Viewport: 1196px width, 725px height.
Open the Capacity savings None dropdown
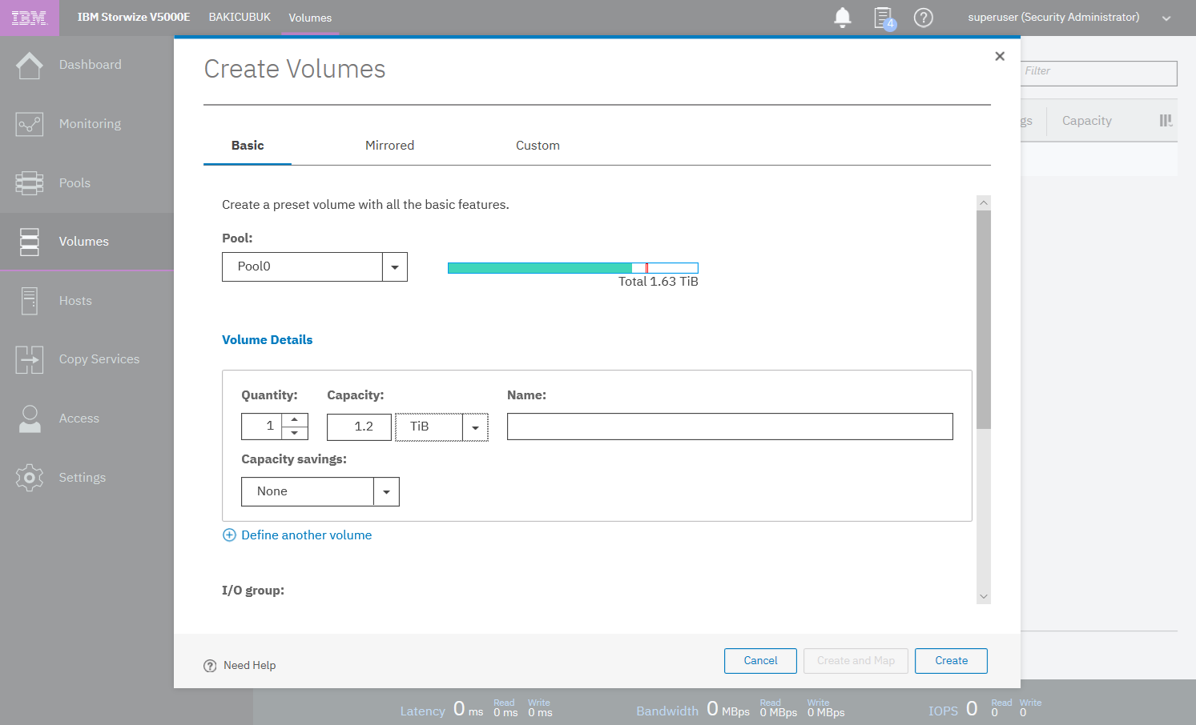pos(386,492)
